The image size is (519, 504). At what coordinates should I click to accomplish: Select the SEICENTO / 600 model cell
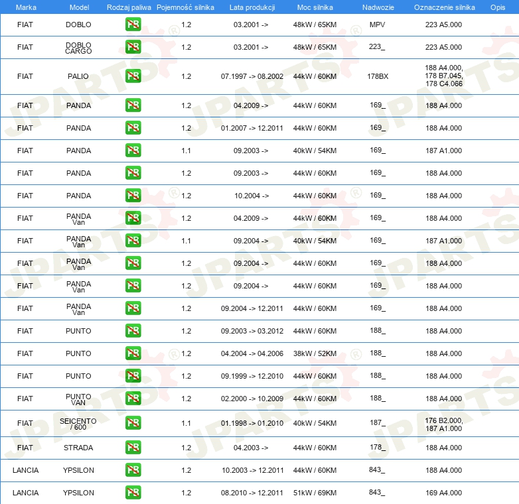[78, 424]
